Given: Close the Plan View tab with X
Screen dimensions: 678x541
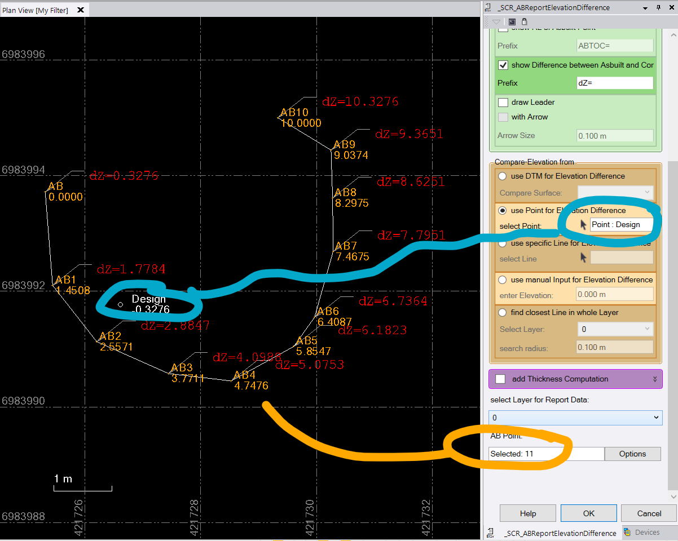Looking at the screenshot, I should pos(80,10).
